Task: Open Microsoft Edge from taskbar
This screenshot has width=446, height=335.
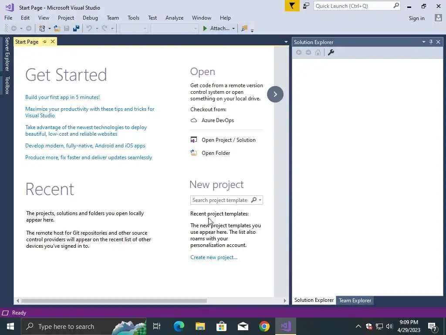Action: point(179,326)
